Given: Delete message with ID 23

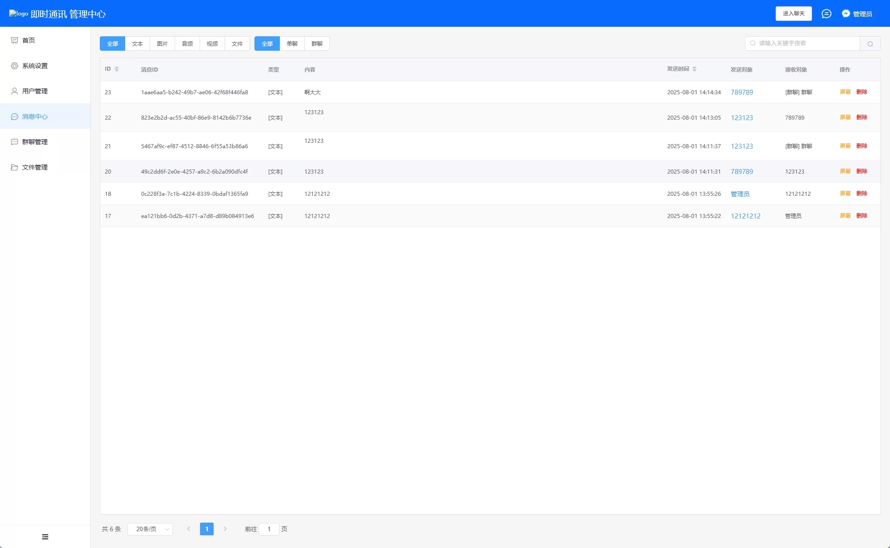Looking at the screenshot, I should pyautogui.click(x=861, y=92).
